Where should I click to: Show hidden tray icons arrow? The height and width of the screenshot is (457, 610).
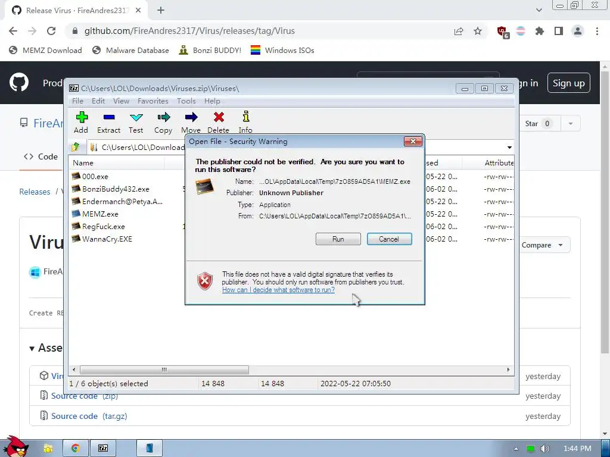[516, 449]
